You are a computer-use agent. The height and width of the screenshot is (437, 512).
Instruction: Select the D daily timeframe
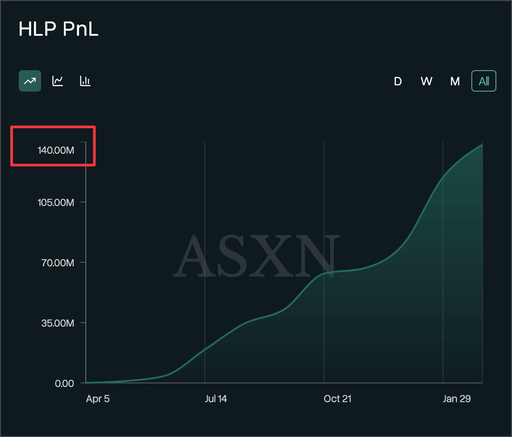click(397, 81)
